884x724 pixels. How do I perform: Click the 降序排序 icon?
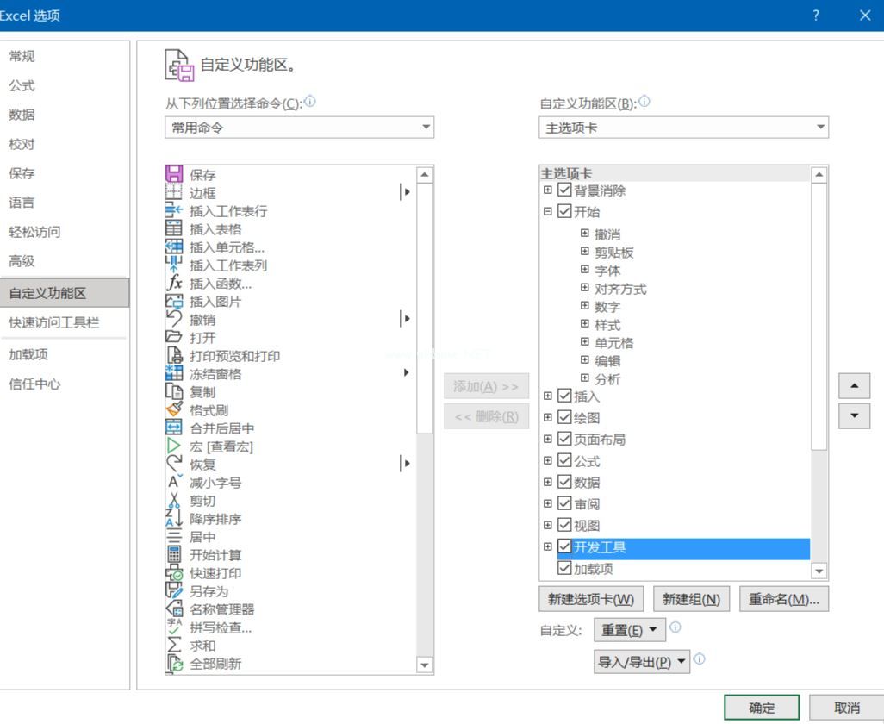(174, 518)
